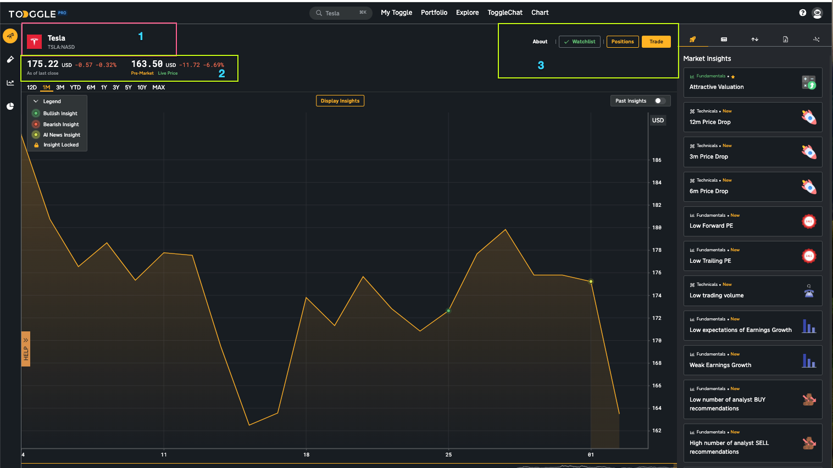Image resolution: width=833 pixels, height=468 pixels.
Task: Select the 3Y time range
Action: pos(116,87)
